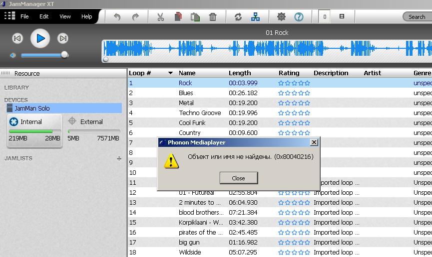The image size is (432, 257).
Task: Click the Sync refresh arrows icon
Action: click(238, 17)
